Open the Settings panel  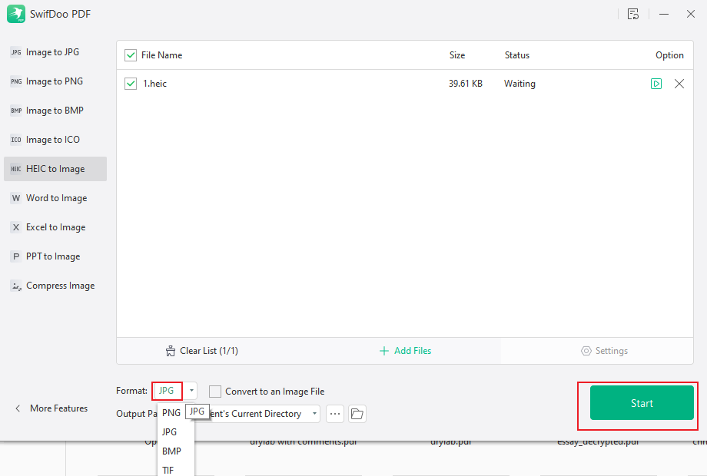pyautogui.click(x=605, y=350)
